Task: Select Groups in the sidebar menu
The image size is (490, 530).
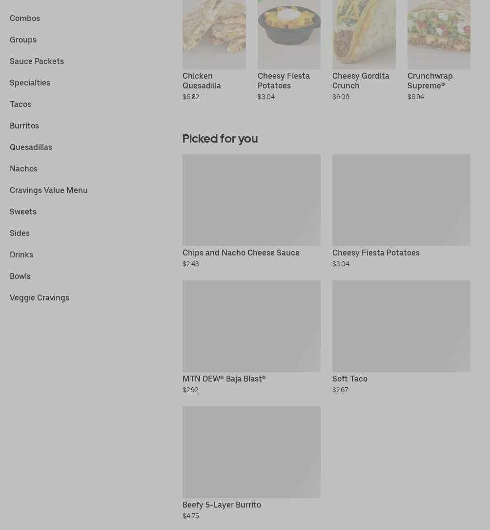Action: [23, 40]
